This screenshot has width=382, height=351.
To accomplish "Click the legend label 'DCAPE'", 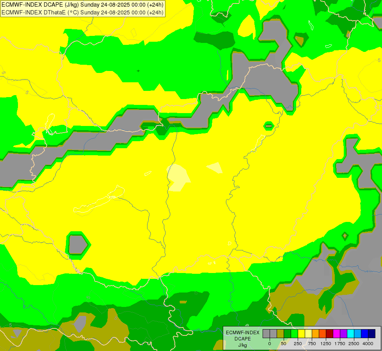I will [243, 339].
